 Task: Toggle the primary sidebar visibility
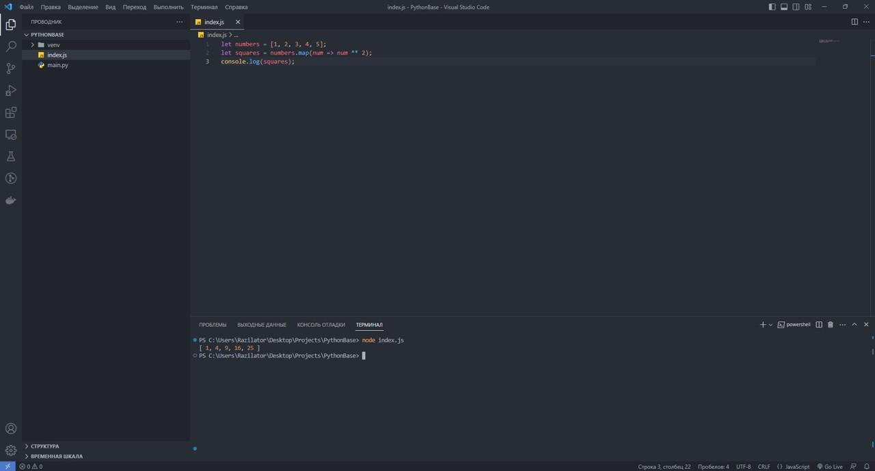[x=772, y=7]
